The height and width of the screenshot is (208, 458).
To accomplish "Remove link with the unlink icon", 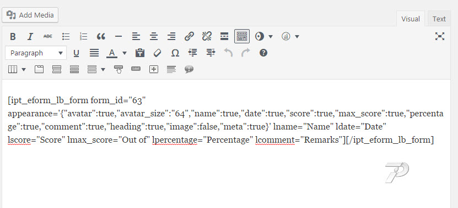I will [207, 36].
